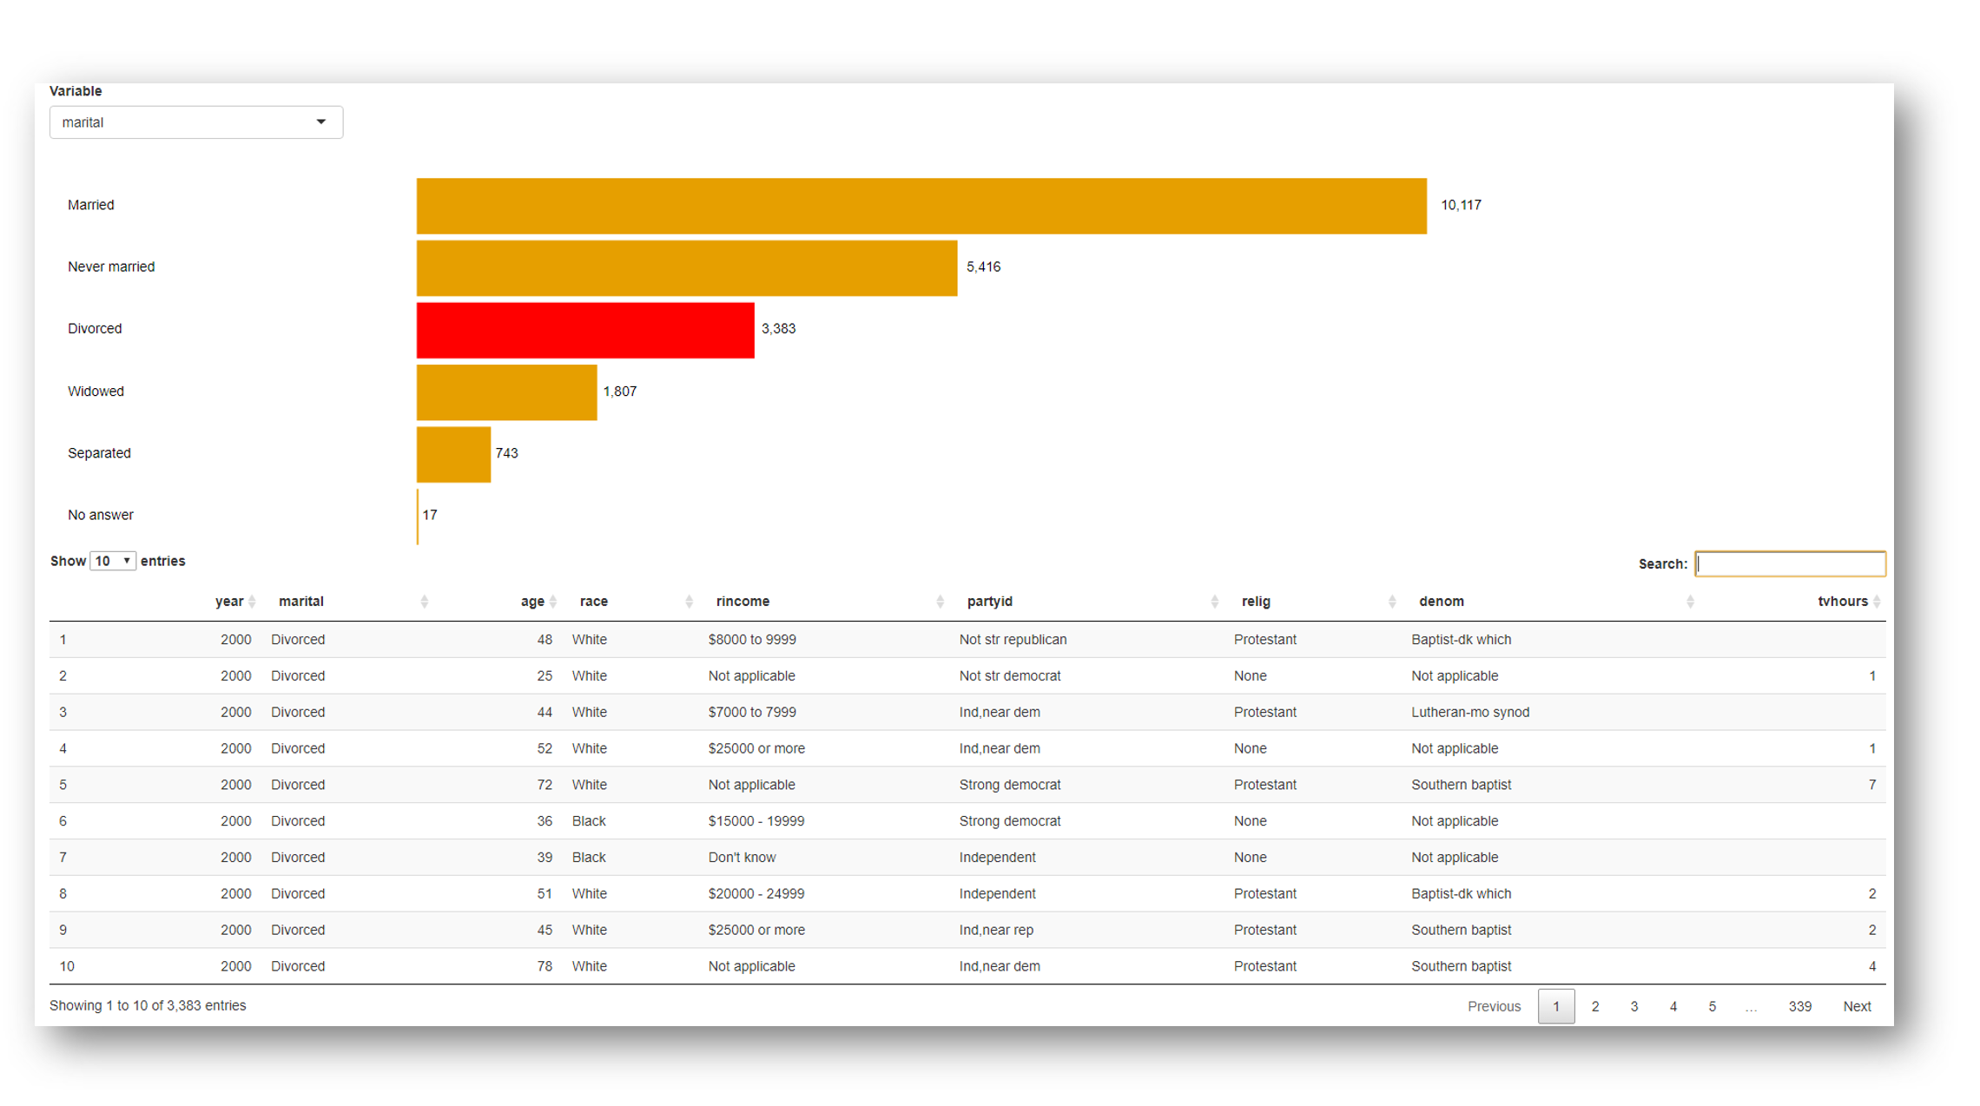Sort the relig column with its sort arrows

tap(1393, 600)
